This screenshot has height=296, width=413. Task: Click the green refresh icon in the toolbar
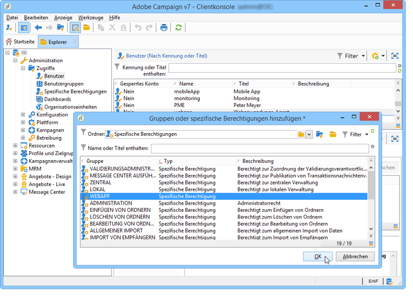[x=178, y=28]
